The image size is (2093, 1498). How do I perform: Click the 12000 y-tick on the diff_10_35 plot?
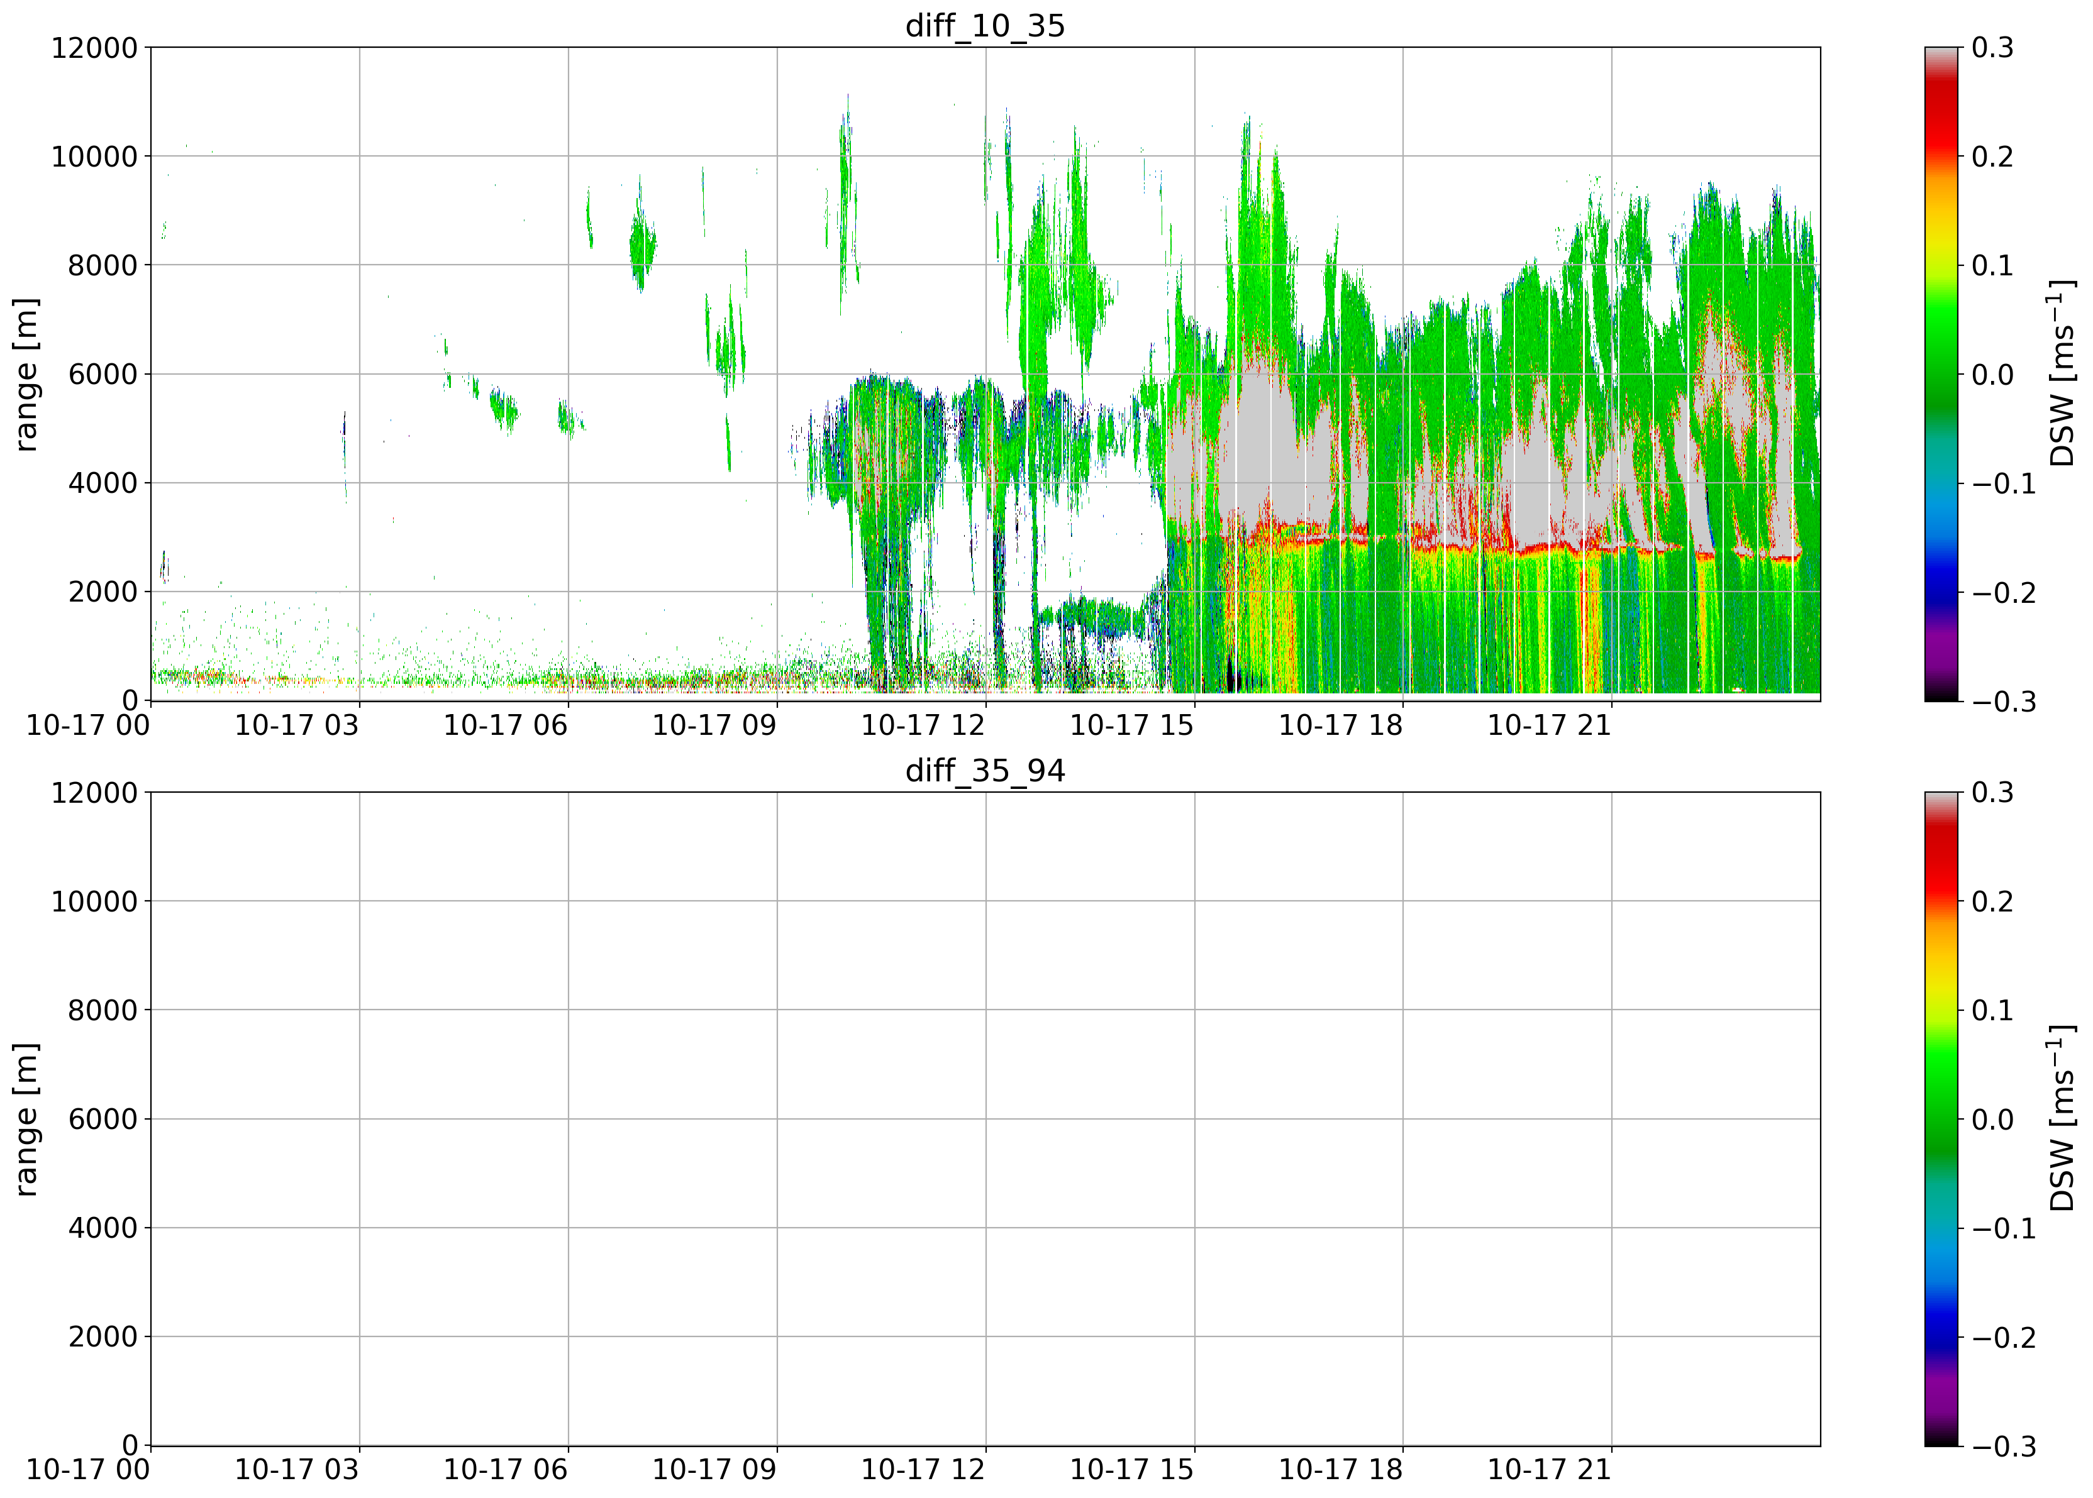click(x=93, y=47)
